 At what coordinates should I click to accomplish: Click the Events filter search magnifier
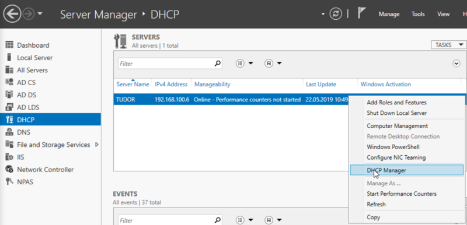[218, 220]
